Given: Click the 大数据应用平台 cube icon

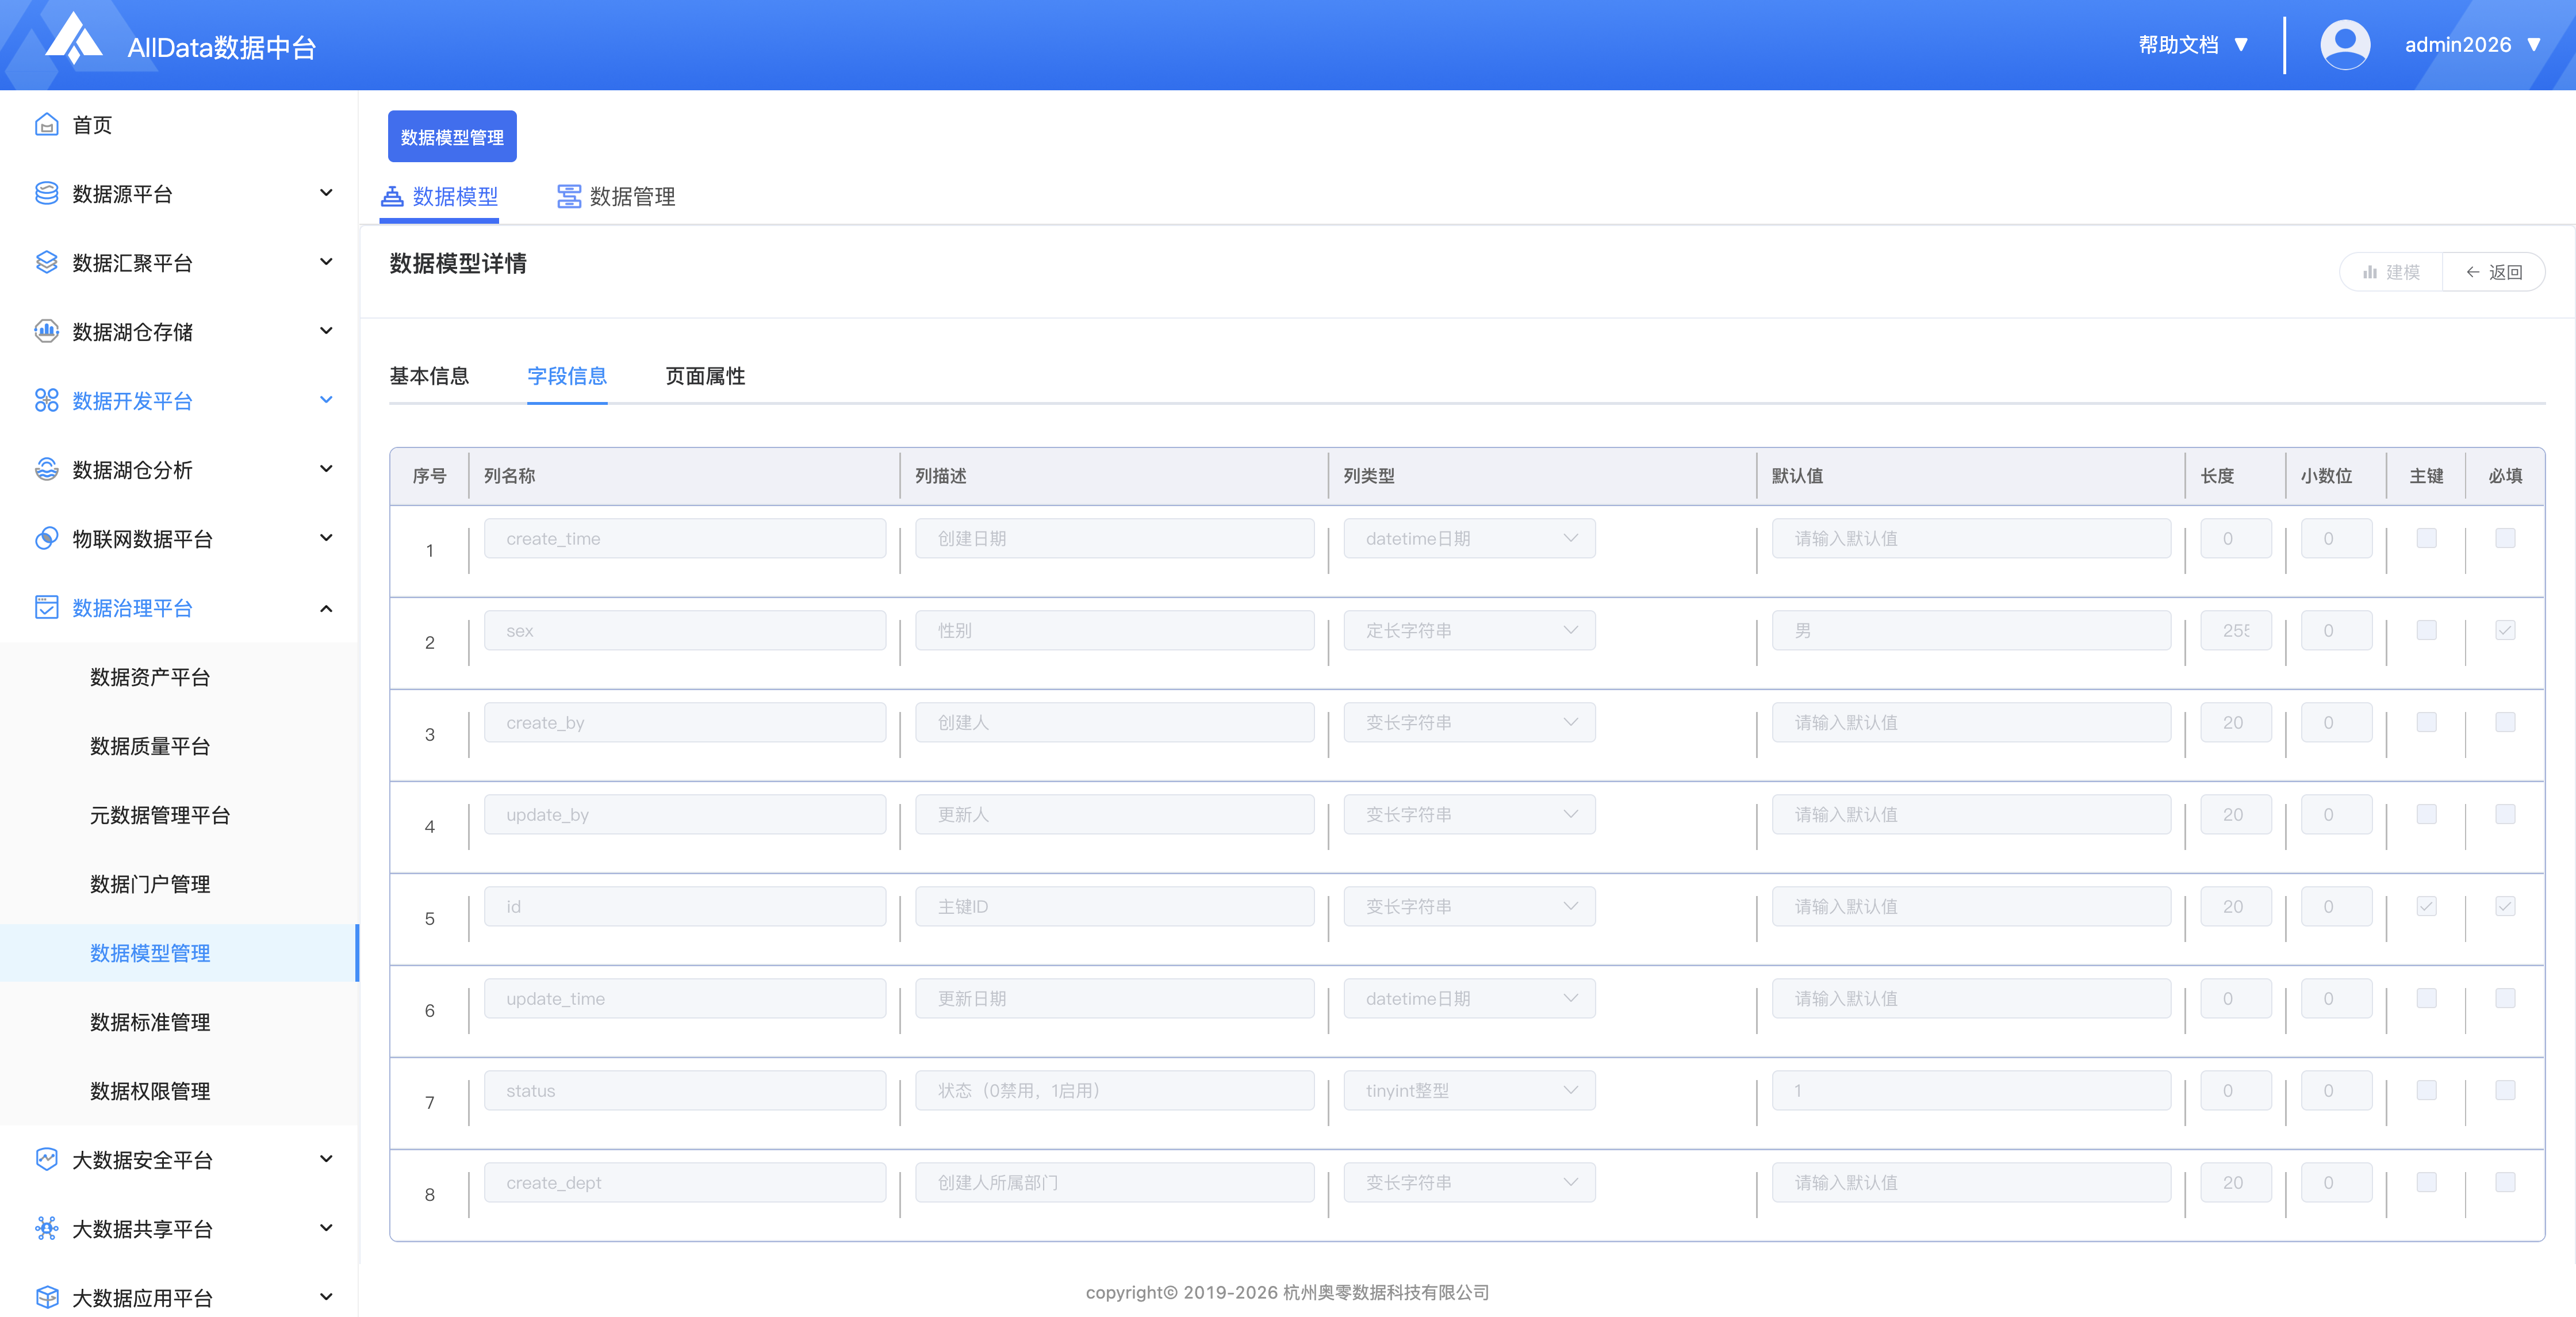Looking at the screenshot, I should [46, 1297].
